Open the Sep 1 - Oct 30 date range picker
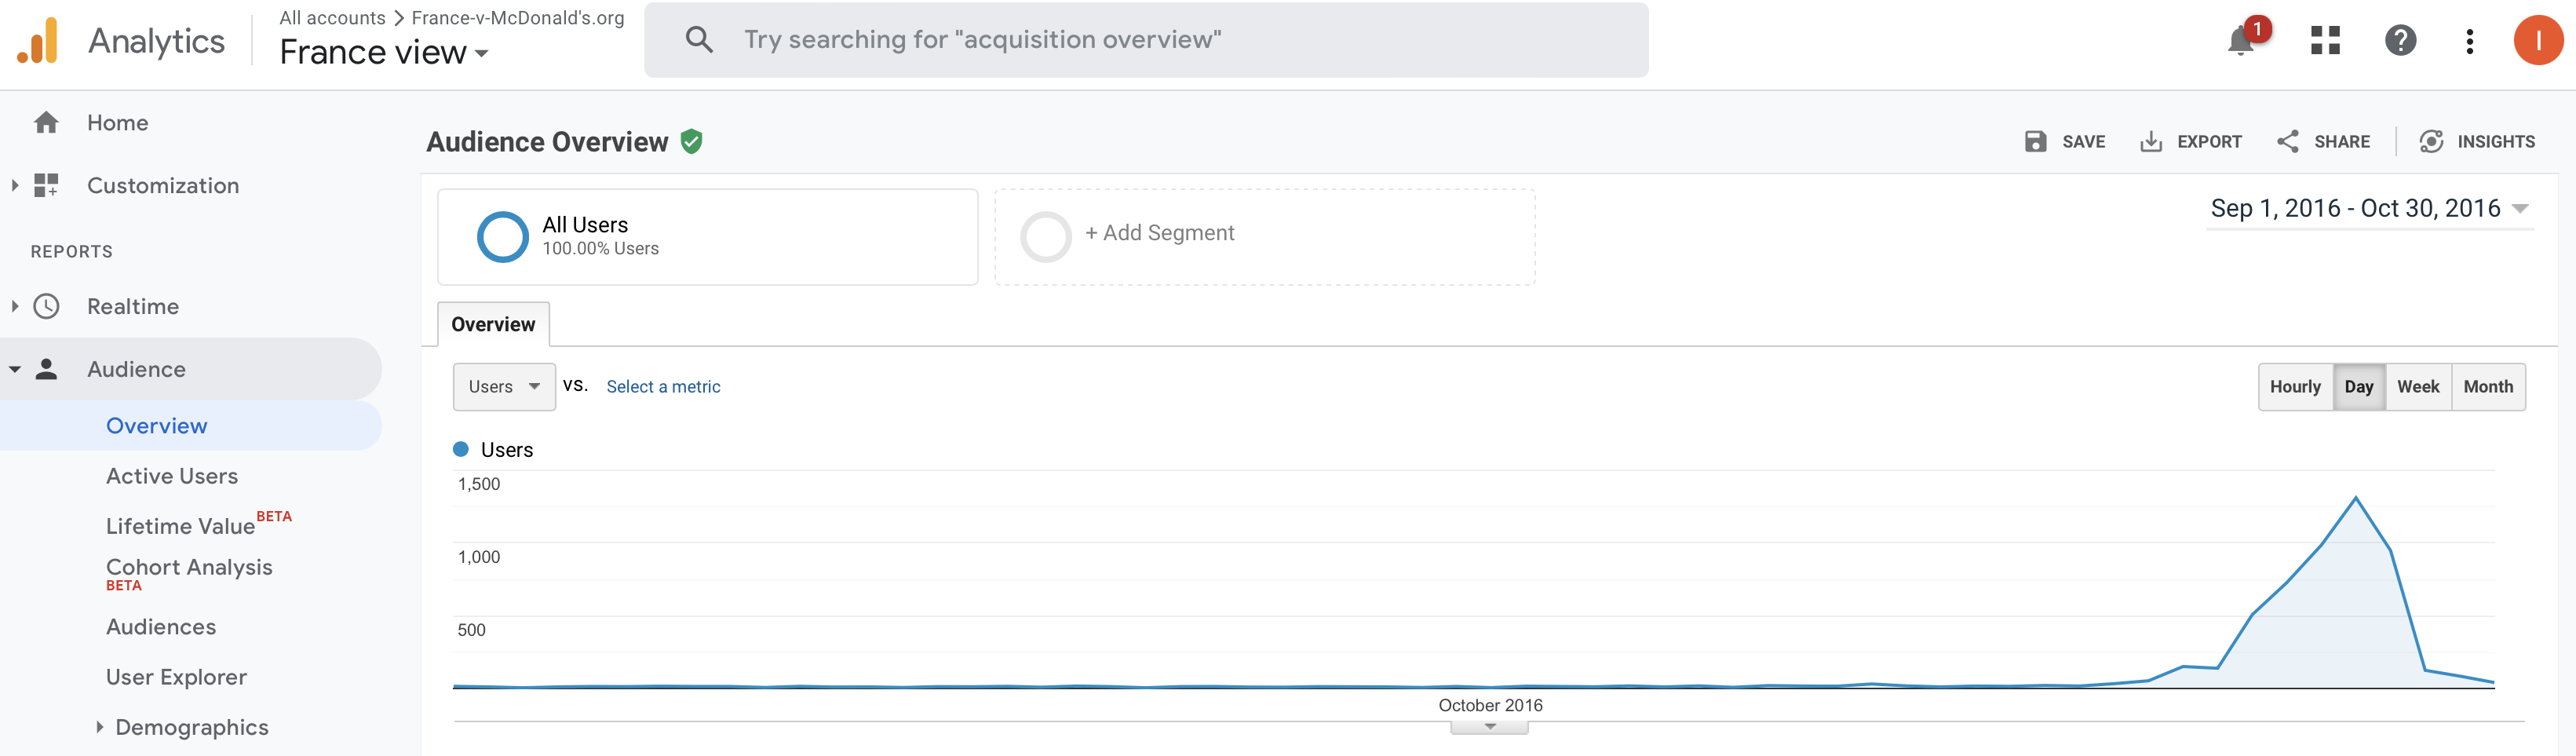 tap(2366, 208)
